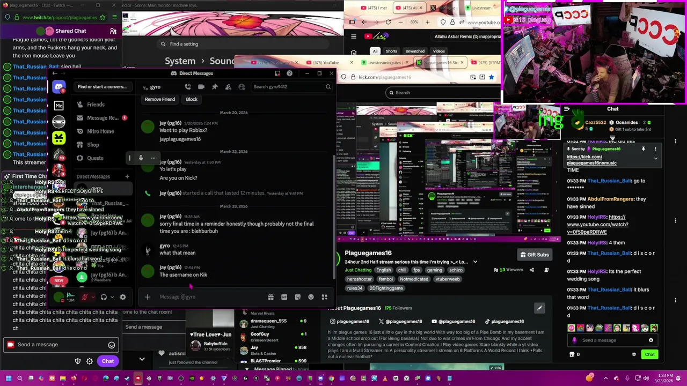Reload the YouTube browser page
The height and width of the screenshot is (386, 687).
[389, 22]
